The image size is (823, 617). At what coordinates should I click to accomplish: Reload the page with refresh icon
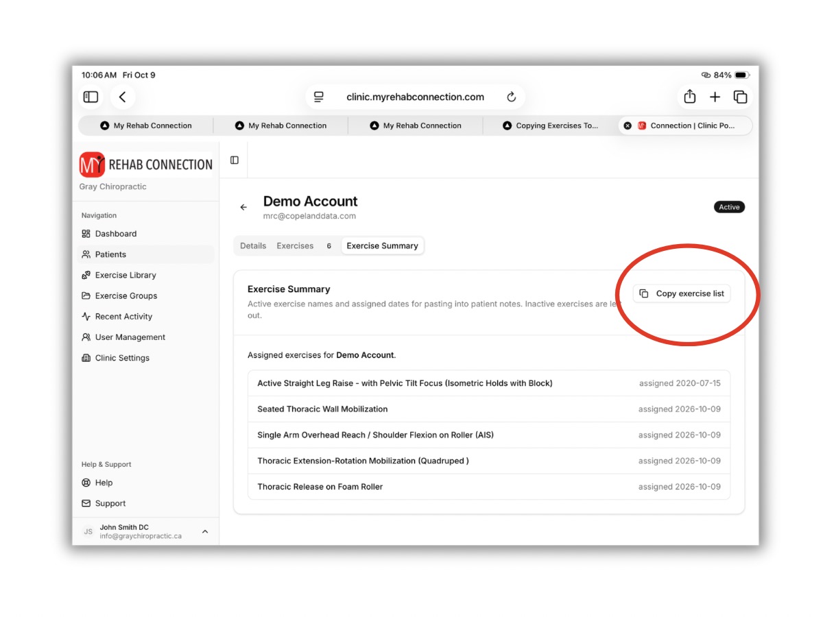(511, 97)
